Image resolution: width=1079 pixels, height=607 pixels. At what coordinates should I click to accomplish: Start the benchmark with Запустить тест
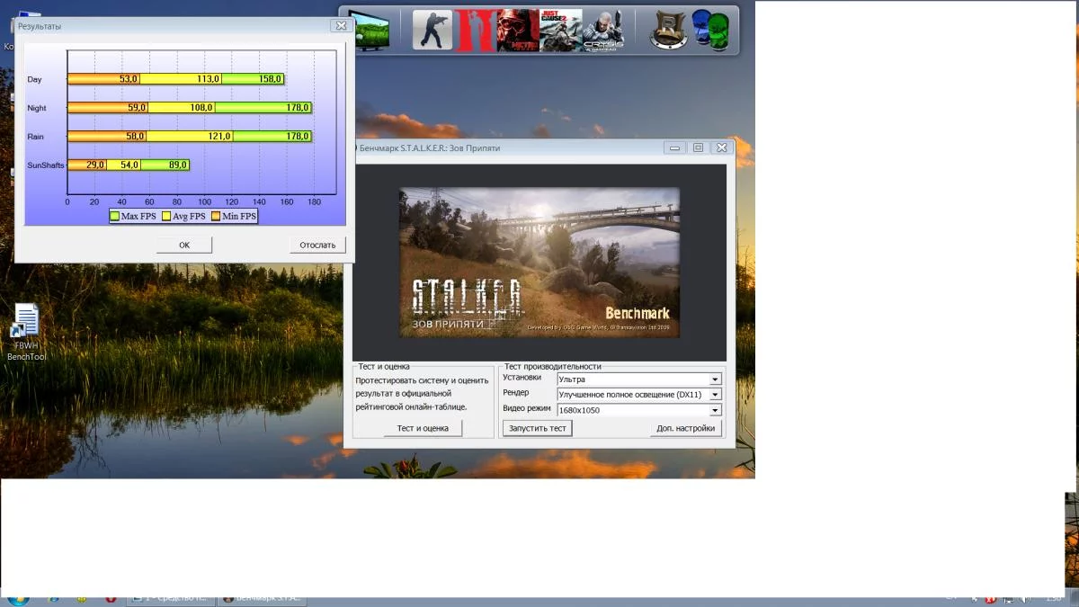click(x=538, y=428)
